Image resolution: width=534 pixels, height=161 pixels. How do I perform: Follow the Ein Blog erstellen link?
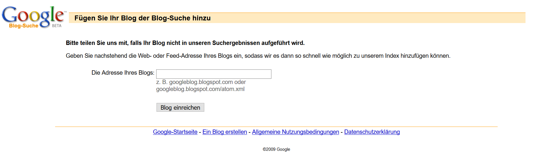(225, 132)
